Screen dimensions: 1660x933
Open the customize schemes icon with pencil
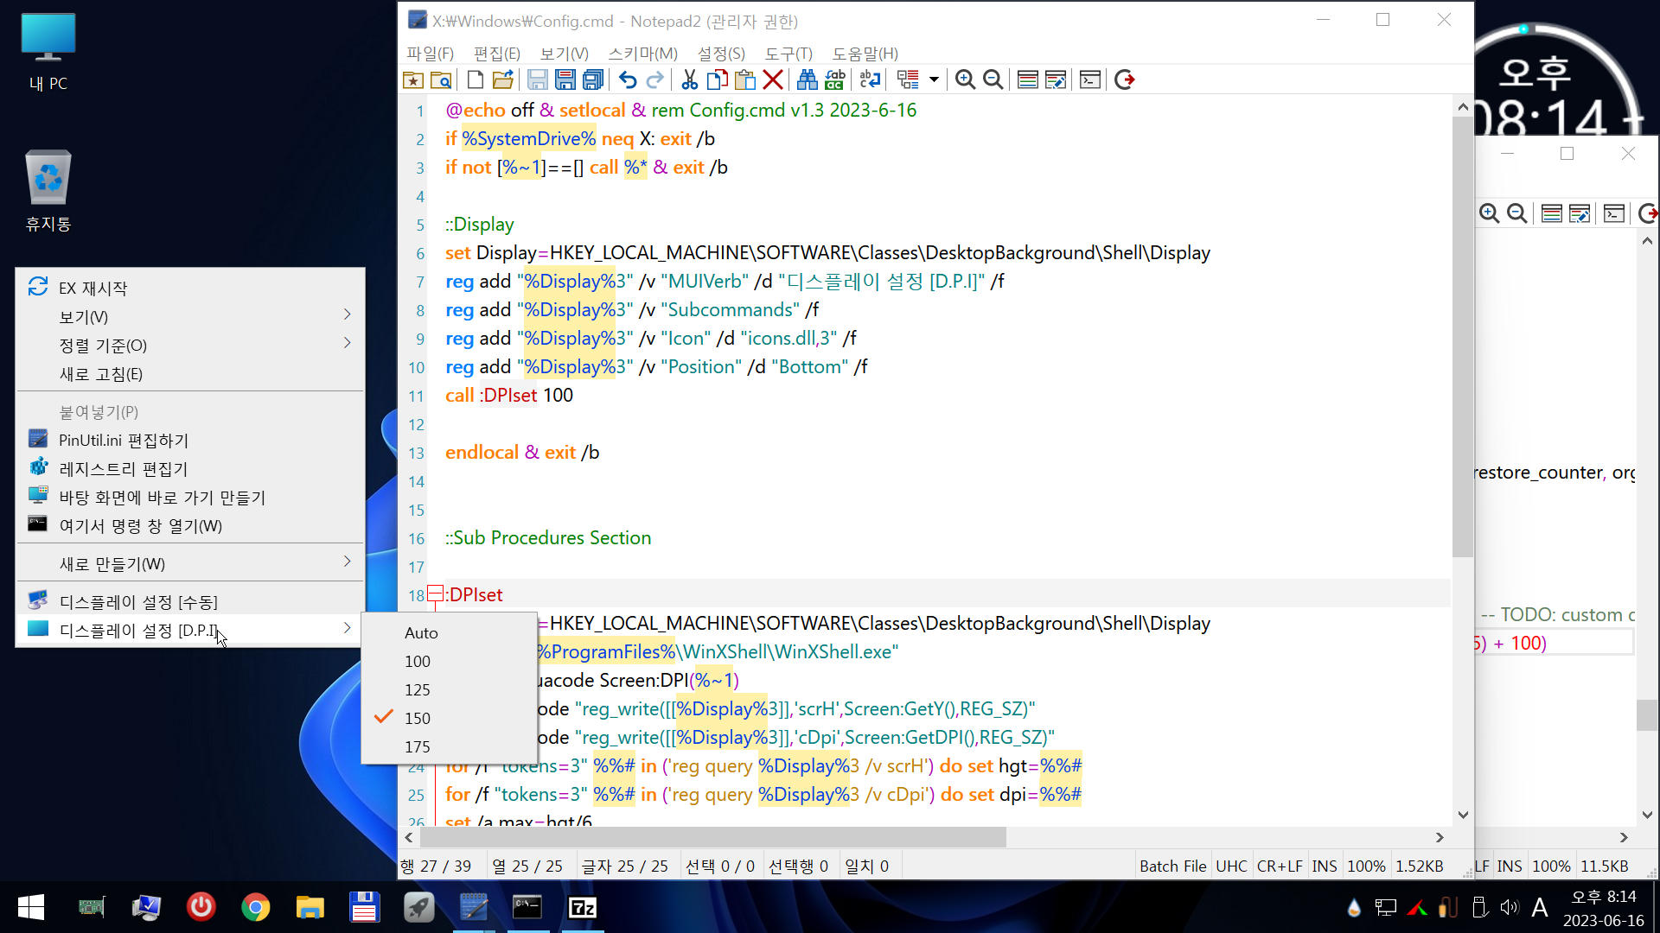pyautogui.click(x=1055, y=80)
